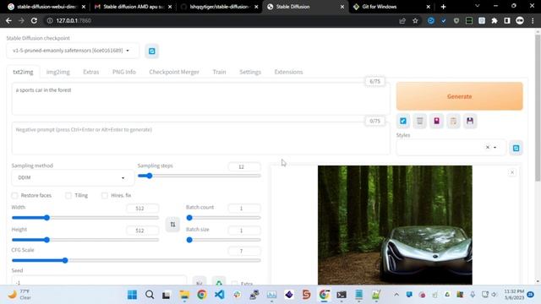Refresh the checkpoint list icon

tap(152, 51)
